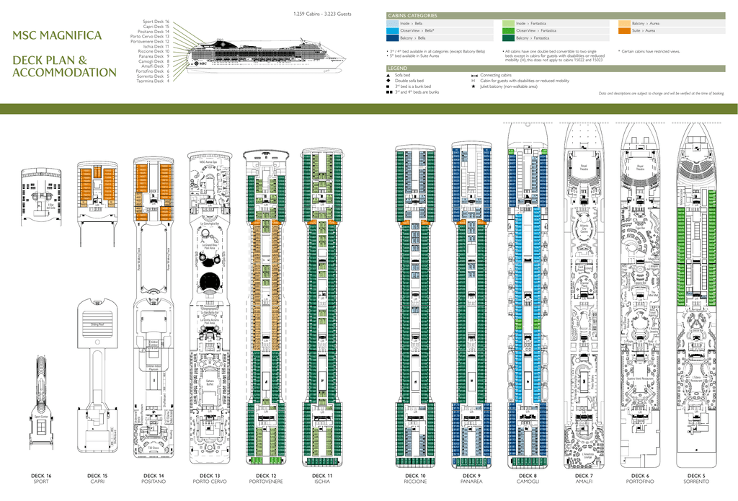The height and width of the screenshot is (501, 738).
Task: Select 'Portofino Deck 6' in deck list
Action: click(x=153, y=71)
